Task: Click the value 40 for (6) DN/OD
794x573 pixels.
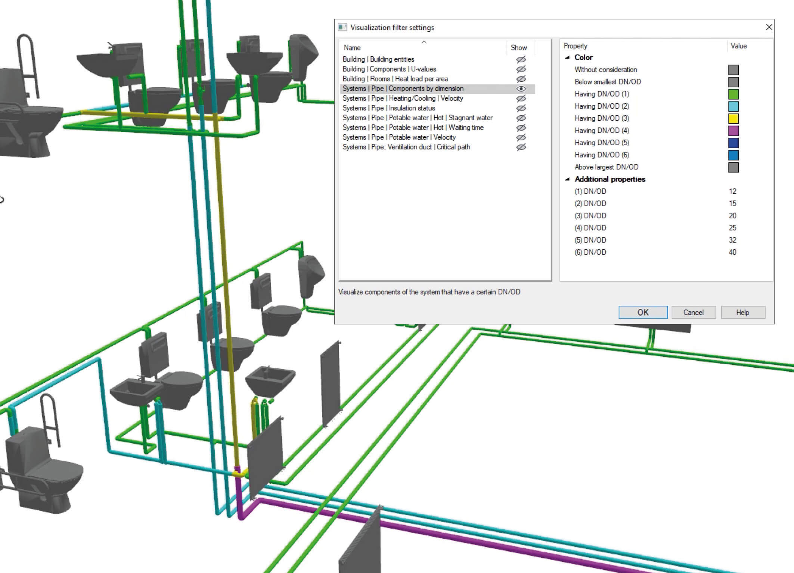Action: (x=732, y=252)
